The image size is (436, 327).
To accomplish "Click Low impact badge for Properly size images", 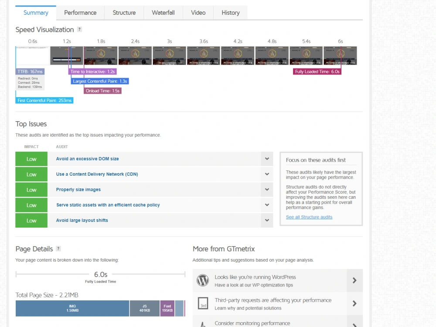I will point(31,189).
